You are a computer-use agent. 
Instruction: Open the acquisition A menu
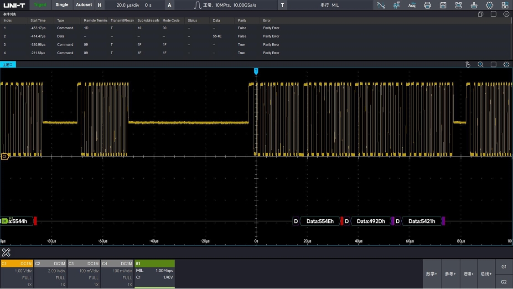169,5
